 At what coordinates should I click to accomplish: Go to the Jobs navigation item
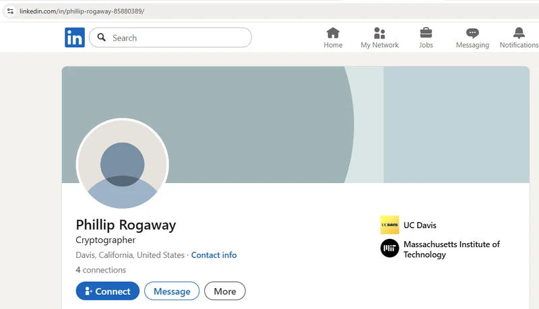[426, 38]
